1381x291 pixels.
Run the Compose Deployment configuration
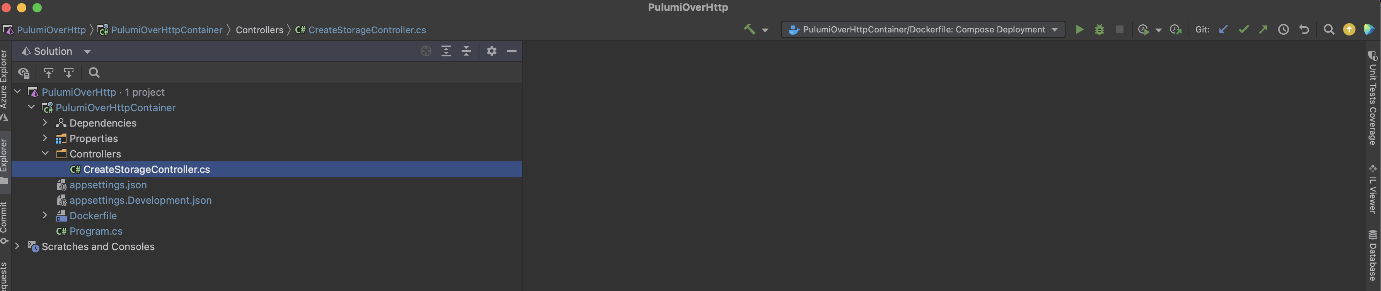(x=1079, y=29)
